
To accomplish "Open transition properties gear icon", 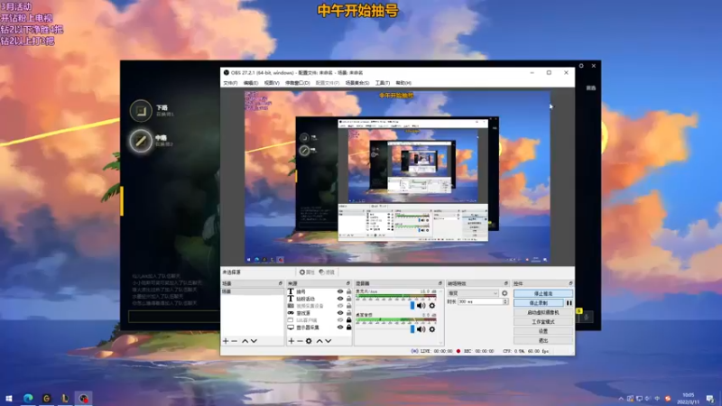I will coord(504,292).
